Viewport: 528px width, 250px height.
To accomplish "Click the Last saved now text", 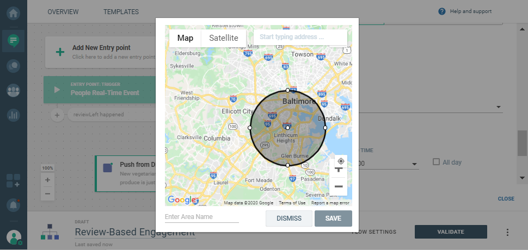I will click(94, 244).
